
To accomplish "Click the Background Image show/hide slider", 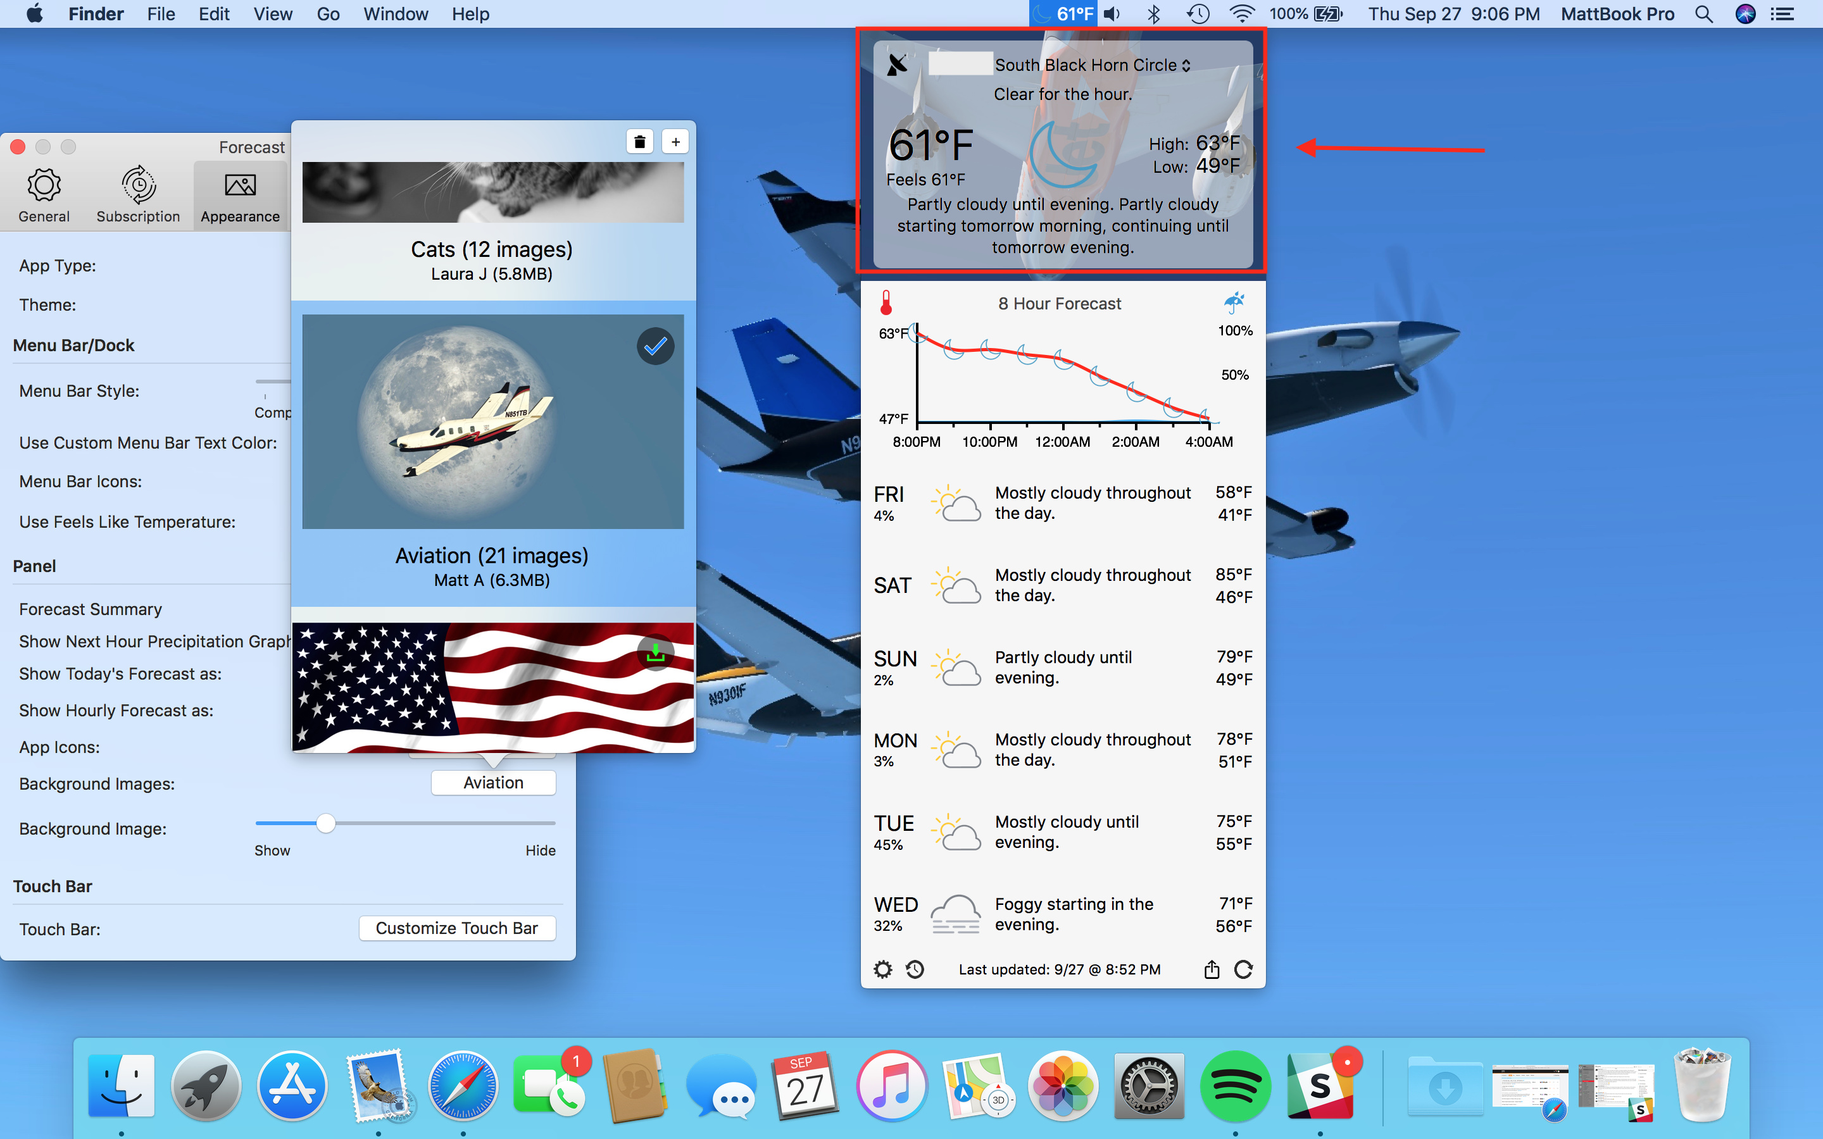I will pos(325,823).
